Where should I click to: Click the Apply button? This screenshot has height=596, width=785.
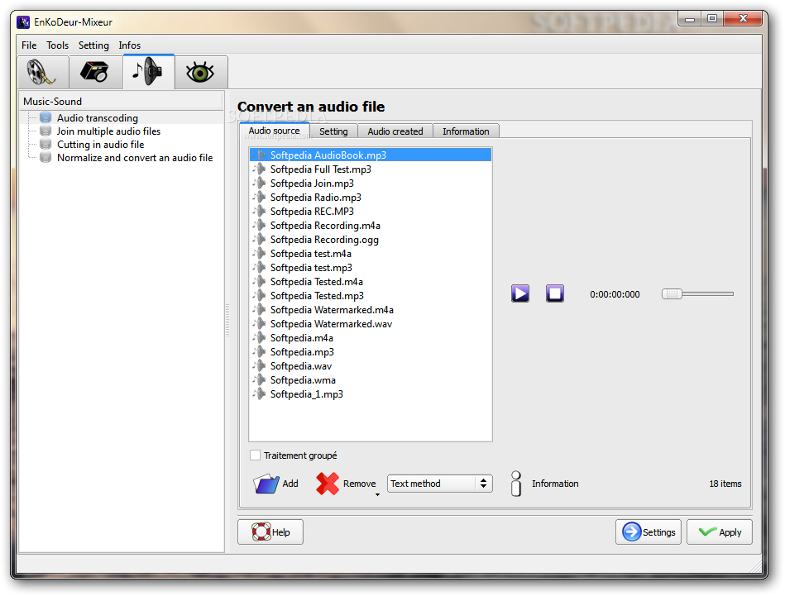(720, 532)
